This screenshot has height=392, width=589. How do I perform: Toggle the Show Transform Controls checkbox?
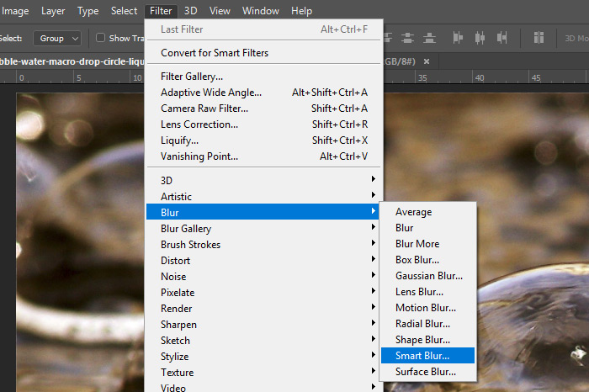click(100, 38)
